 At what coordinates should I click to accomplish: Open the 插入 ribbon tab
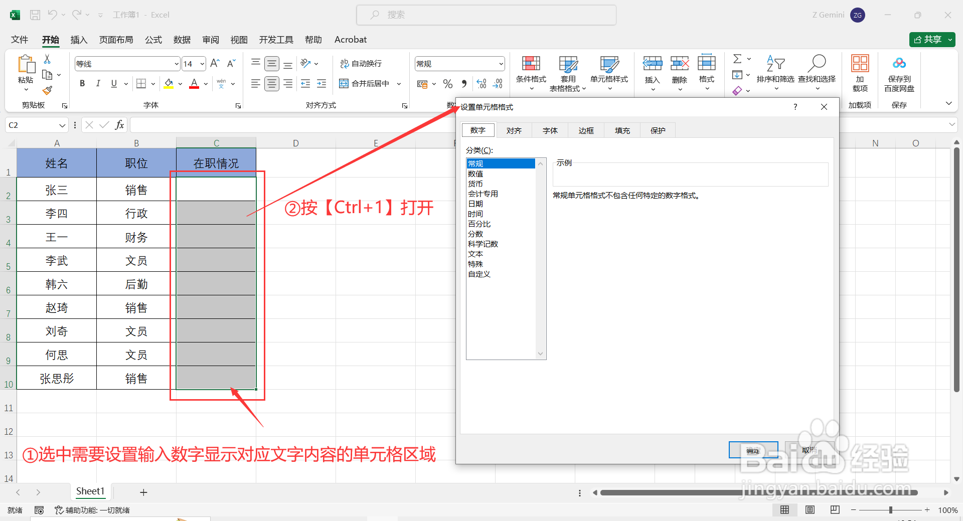tap(78, 40)
